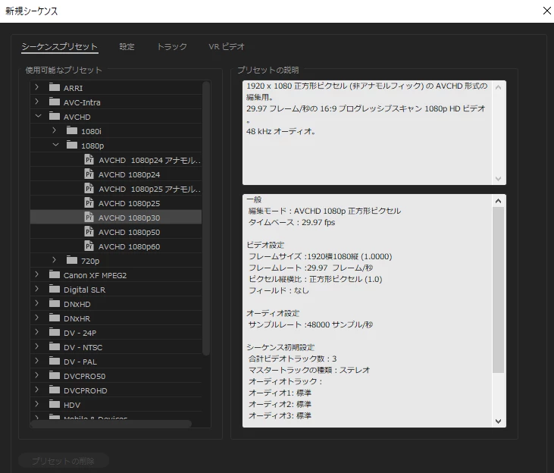Click the DNxHD folder icon
The height and width of the screenshot is (473, 554).
[55, 304]
